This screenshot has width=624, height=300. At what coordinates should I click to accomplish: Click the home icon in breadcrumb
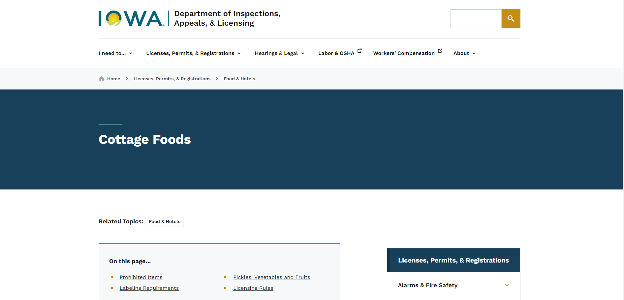click(x=102, y=79)
